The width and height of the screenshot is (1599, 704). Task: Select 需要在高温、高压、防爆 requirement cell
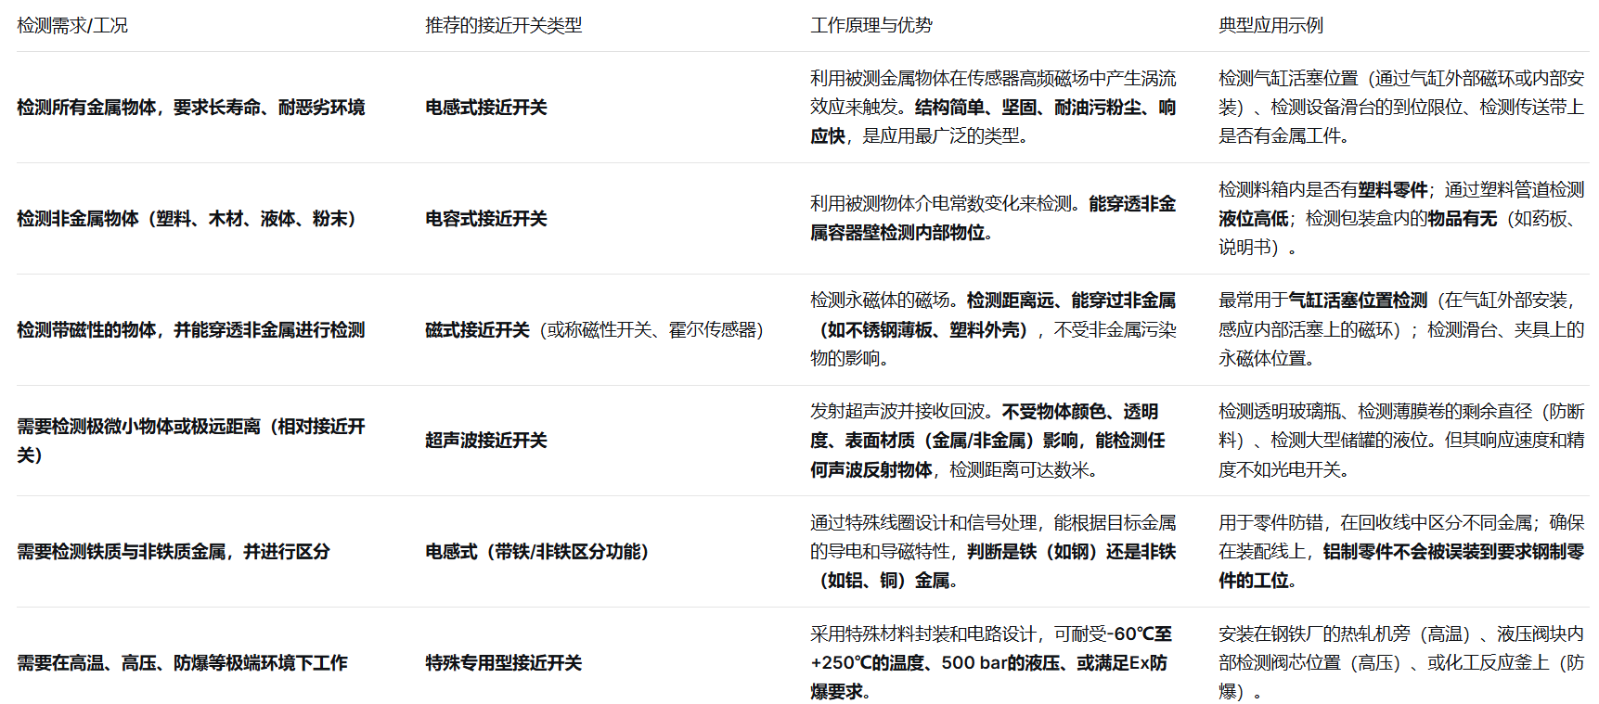(x=182, y=663)
